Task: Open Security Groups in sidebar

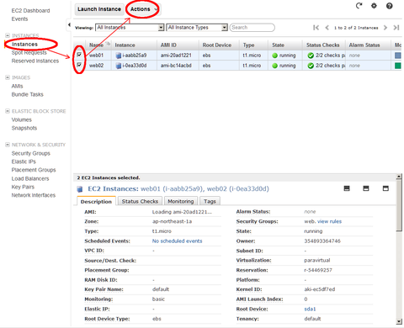Action: [31, 153]
